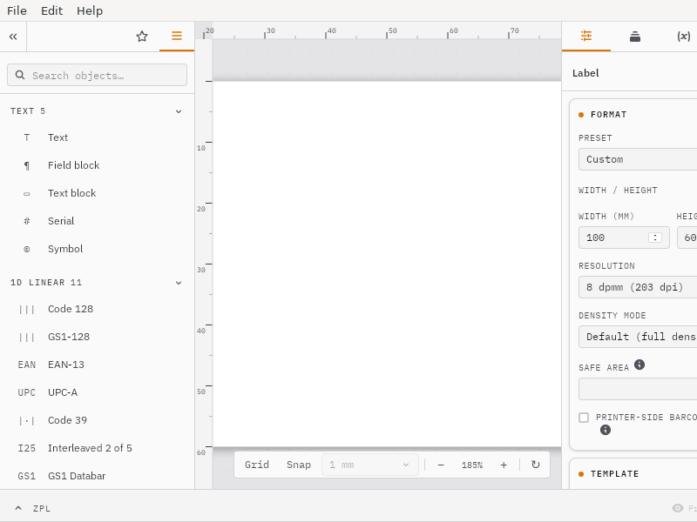Image resolution: width=697 pixels, height=522 pixels.
Task: Open the label settings sliders tab
Action: click(586, 36)
